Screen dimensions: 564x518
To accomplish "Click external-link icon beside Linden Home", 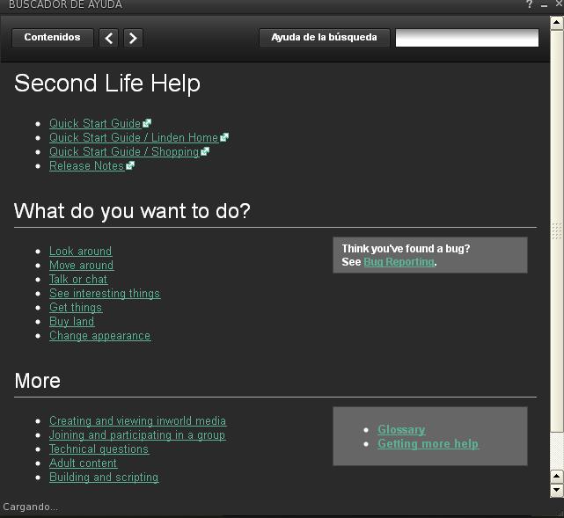I will [x=224, y=137].
